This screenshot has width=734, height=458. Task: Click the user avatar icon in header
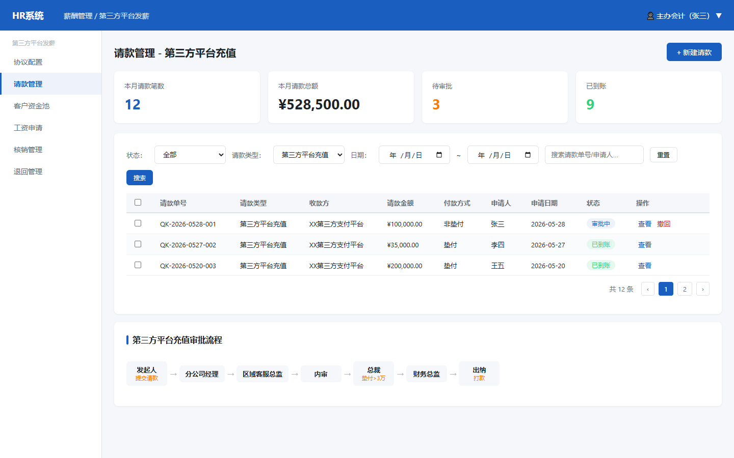click(x=650, y=16)
